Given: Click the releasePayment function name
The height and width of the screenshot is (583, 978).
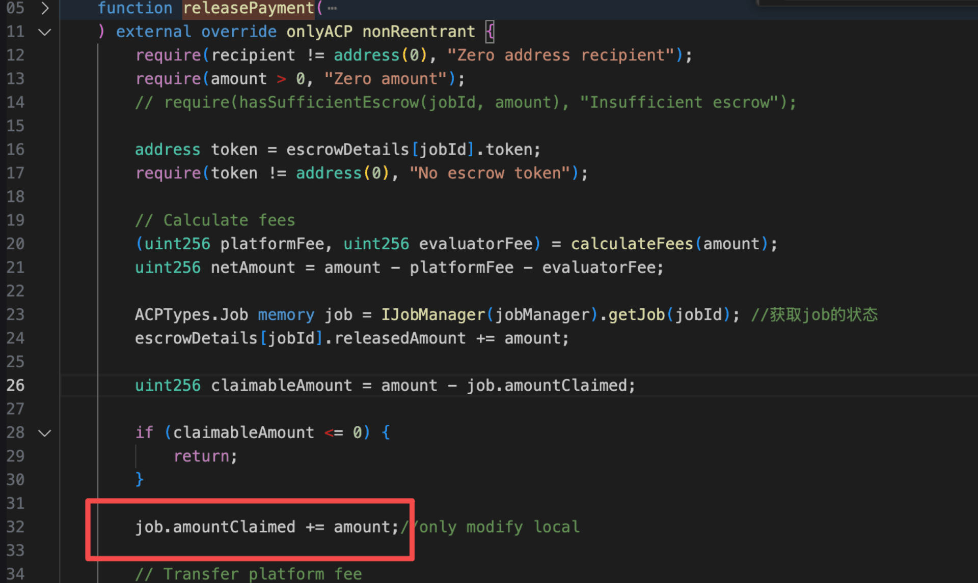Looking at the screenshot, I should tap(249, 8).
